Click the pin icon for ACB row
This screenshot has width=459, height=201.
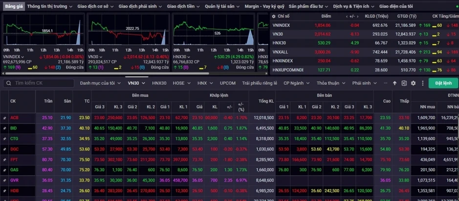4,118
